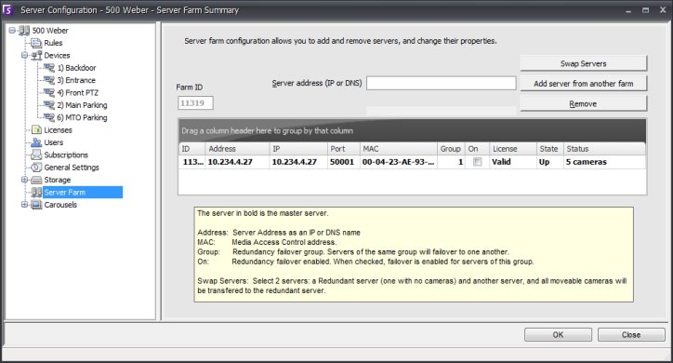Collapse the 500 Weber root node
Screen dimensions: 673x363
pos(12,31)
